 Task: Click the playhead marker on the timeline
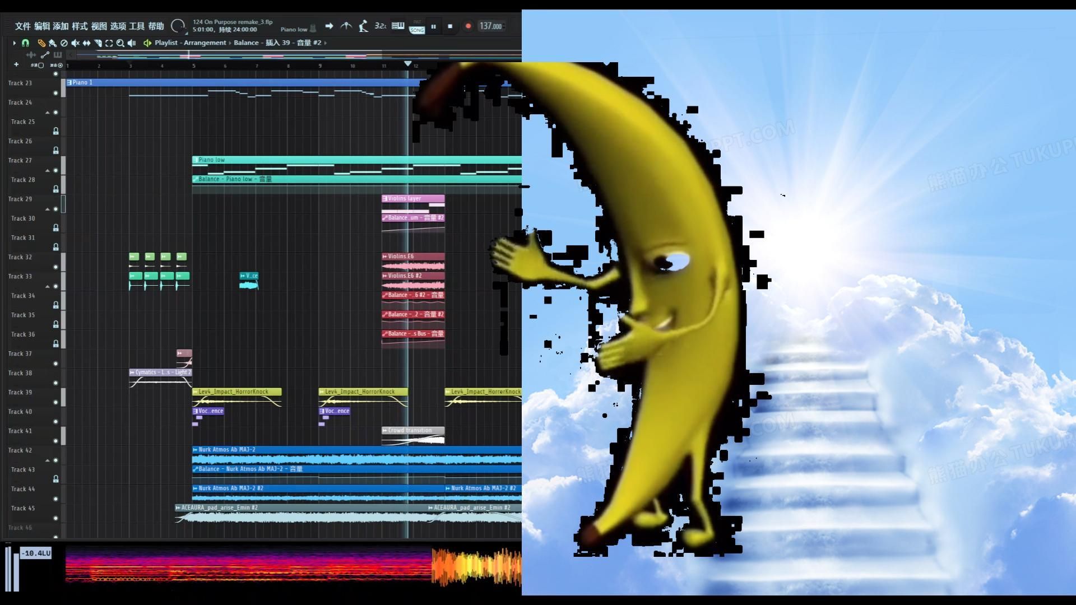click(407, 64)
